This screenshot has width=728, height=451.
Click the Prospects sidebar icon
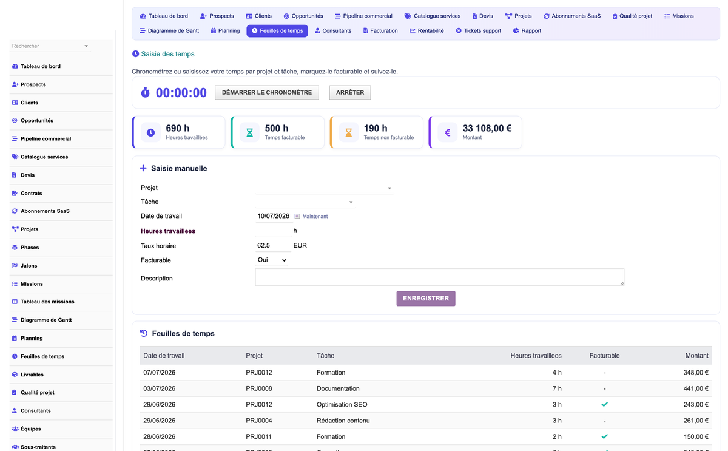15,84
